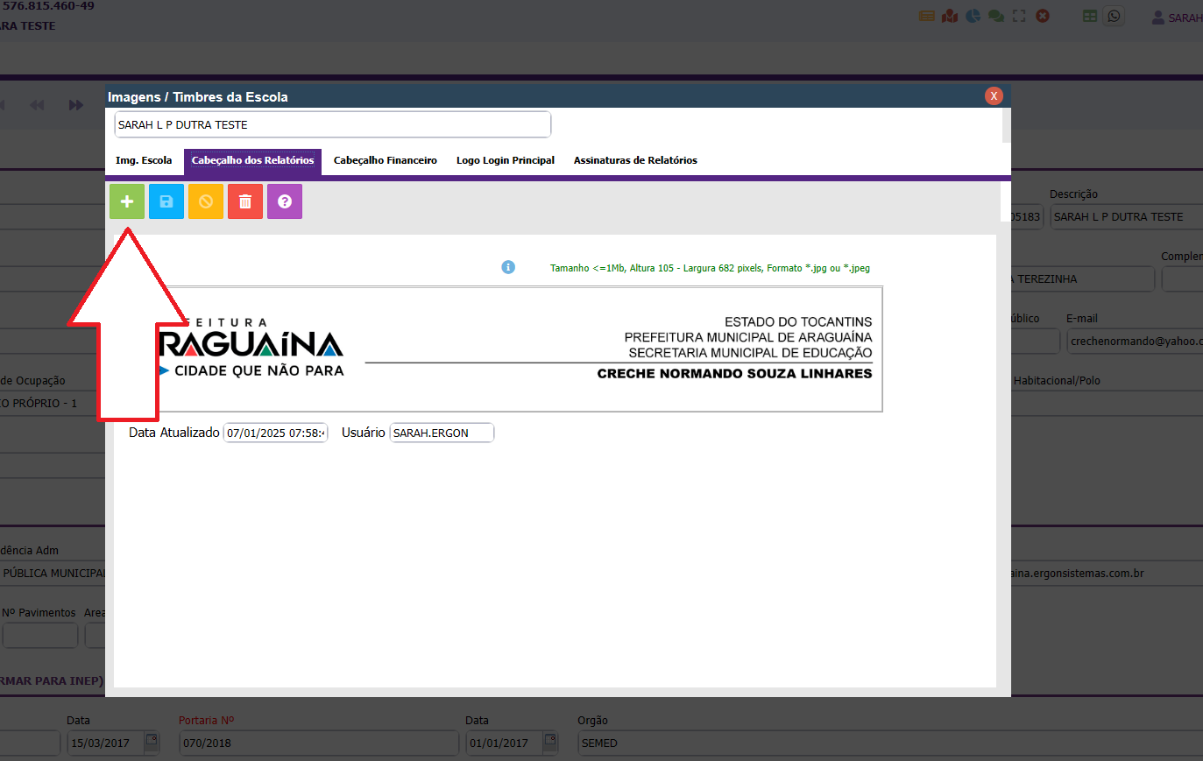1203x761 pixels.
Task: Go to Assinaturas de Relatórios tab
Action: [x=635, y=160]
